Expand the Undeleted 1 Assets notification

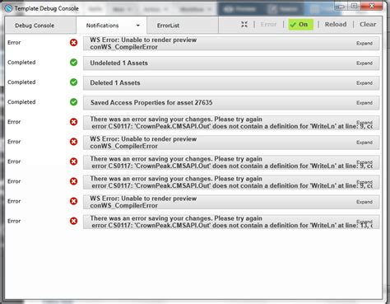(x=364, y=63)
